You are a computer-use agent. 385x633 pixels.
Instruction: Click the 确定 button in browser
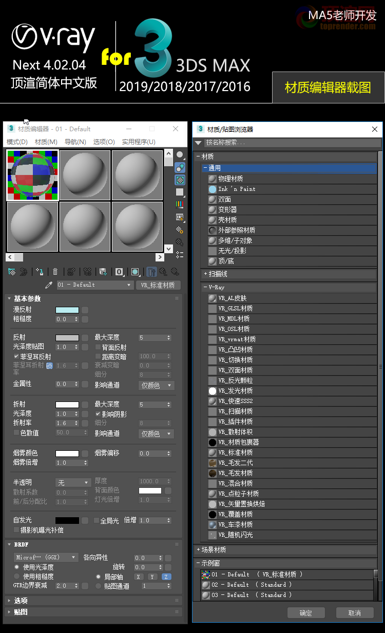(x=306, y=612)
